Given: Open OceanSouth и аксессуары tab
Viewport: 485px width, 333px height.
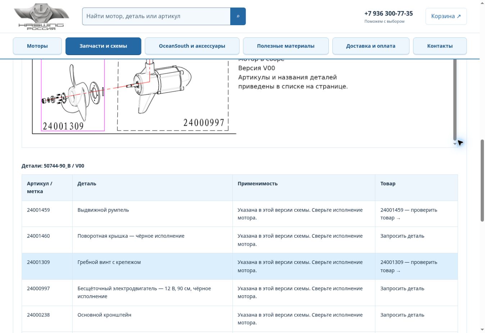Looking at the screenshot, I should 192,46.
